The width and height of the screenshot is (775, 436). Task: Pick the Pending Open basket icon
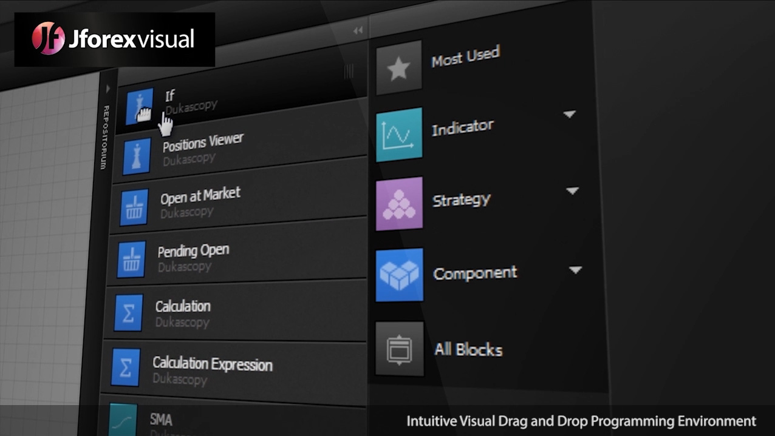coord(131,260)
